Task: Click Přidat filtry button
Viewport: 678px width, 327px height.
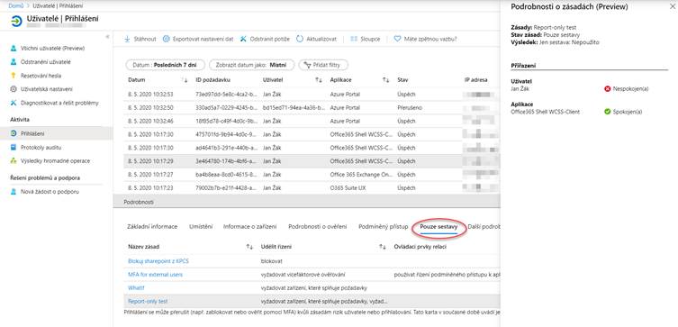Action: [323, 65]
